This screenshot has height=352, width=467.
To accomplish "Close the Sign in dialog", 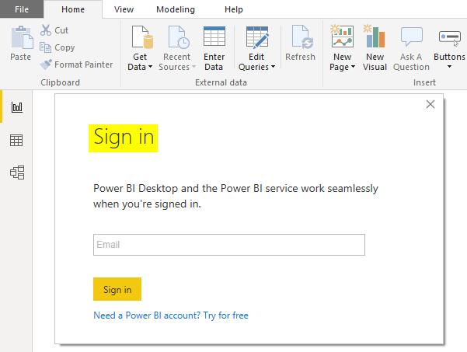I will tap(430, 104).
